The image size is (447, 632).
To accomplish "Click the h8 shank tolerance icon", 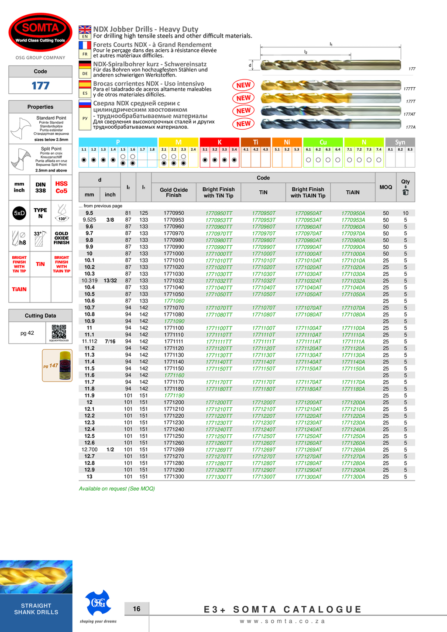I will click(19, 239).
